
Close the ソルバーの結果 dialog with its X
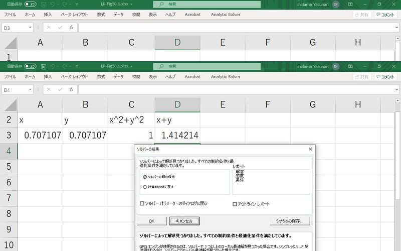pos(310,149)
